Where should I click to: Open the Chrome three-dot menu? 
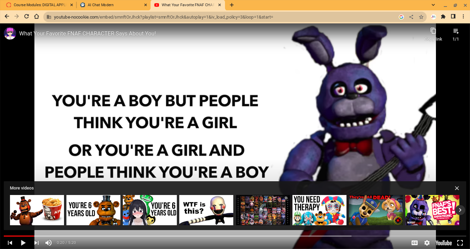click(463, 17)
